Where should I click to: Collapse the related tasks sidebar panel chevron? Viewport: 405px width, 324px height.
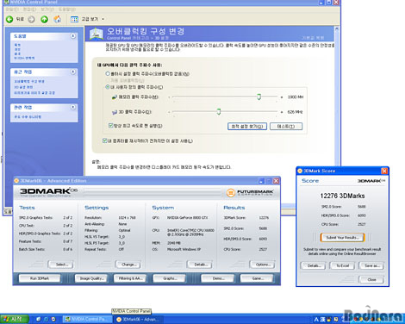(73, 107)
